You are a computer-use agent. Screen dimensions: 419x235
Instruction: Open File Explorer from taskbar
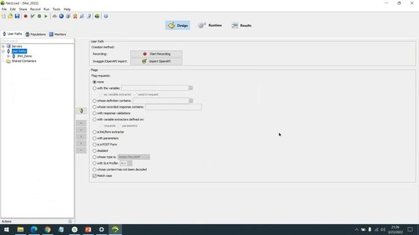pos(20,229)
